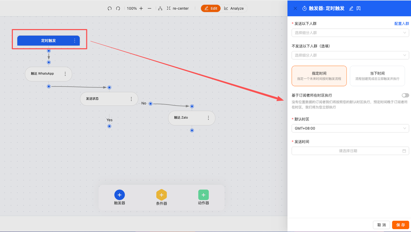Click the timer clock icon in panel header
Image resolution: width=411 pixels, height=232 pixels.
tap(304, 8)
